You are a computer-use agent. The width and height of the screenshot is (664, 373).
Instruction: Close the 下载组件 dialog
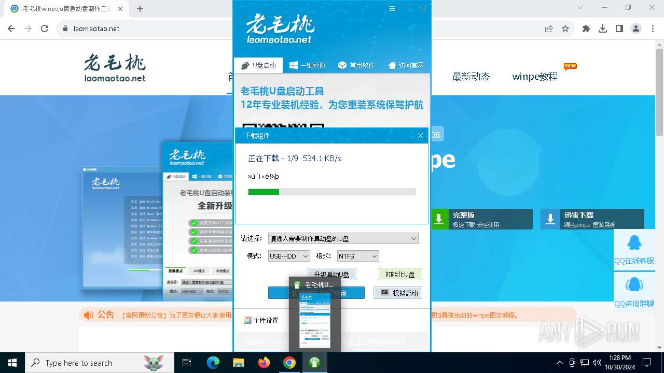pyautogui.click(x=420, y=136)
